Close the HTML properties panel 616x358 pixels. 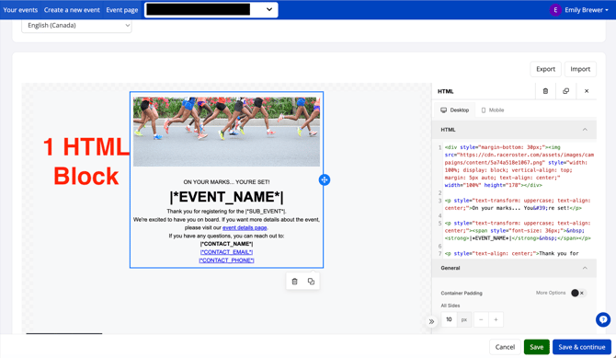(587, 91)
